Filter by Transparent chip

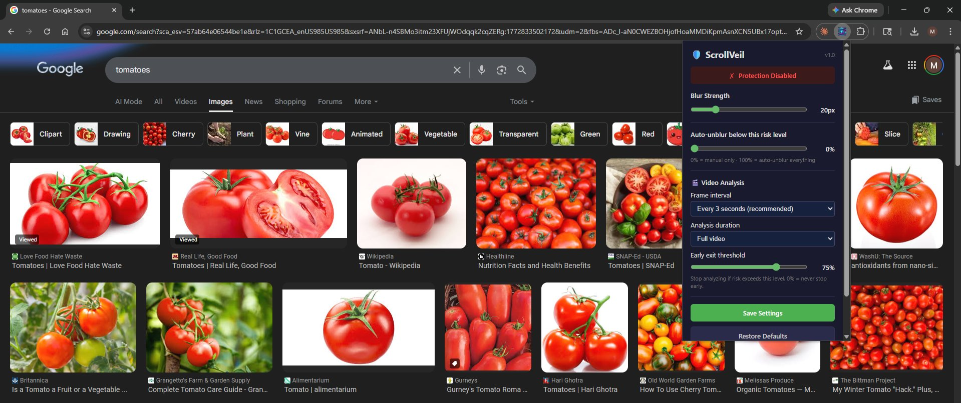coord(508,134)
